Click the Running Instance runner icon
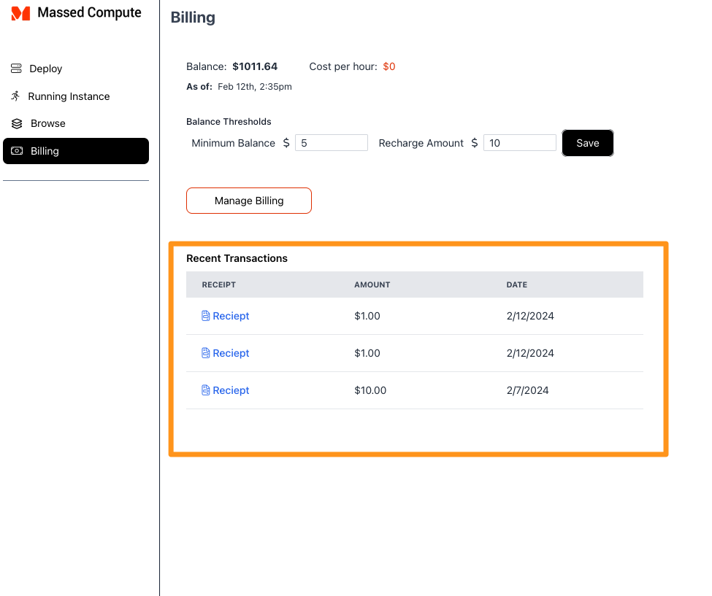712x596 pixels. click(15, 96)
